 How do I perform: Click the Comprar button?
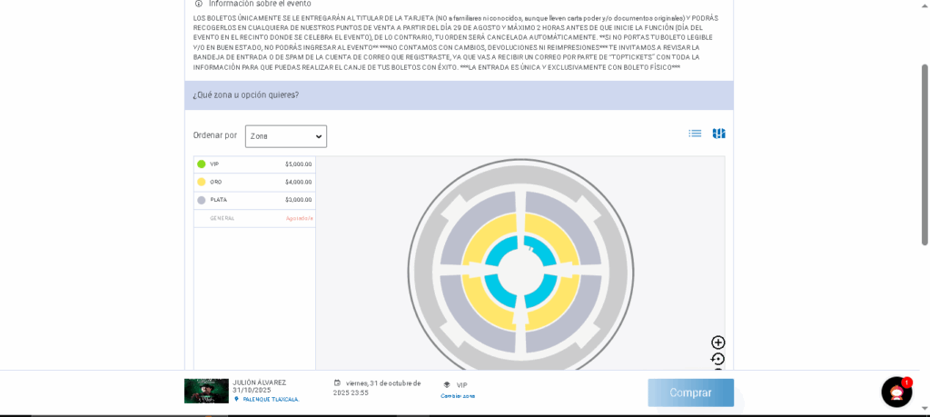690,392
